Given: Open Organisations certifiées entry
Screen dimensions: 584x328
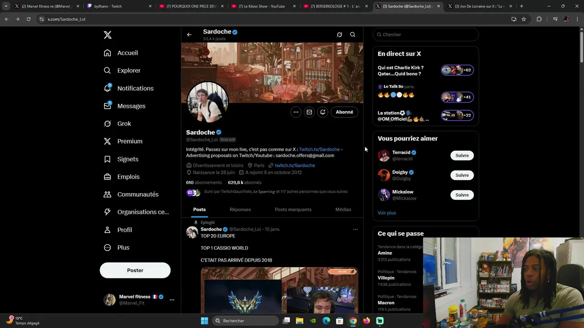Looking at the screenshot, I should (136, 212).
